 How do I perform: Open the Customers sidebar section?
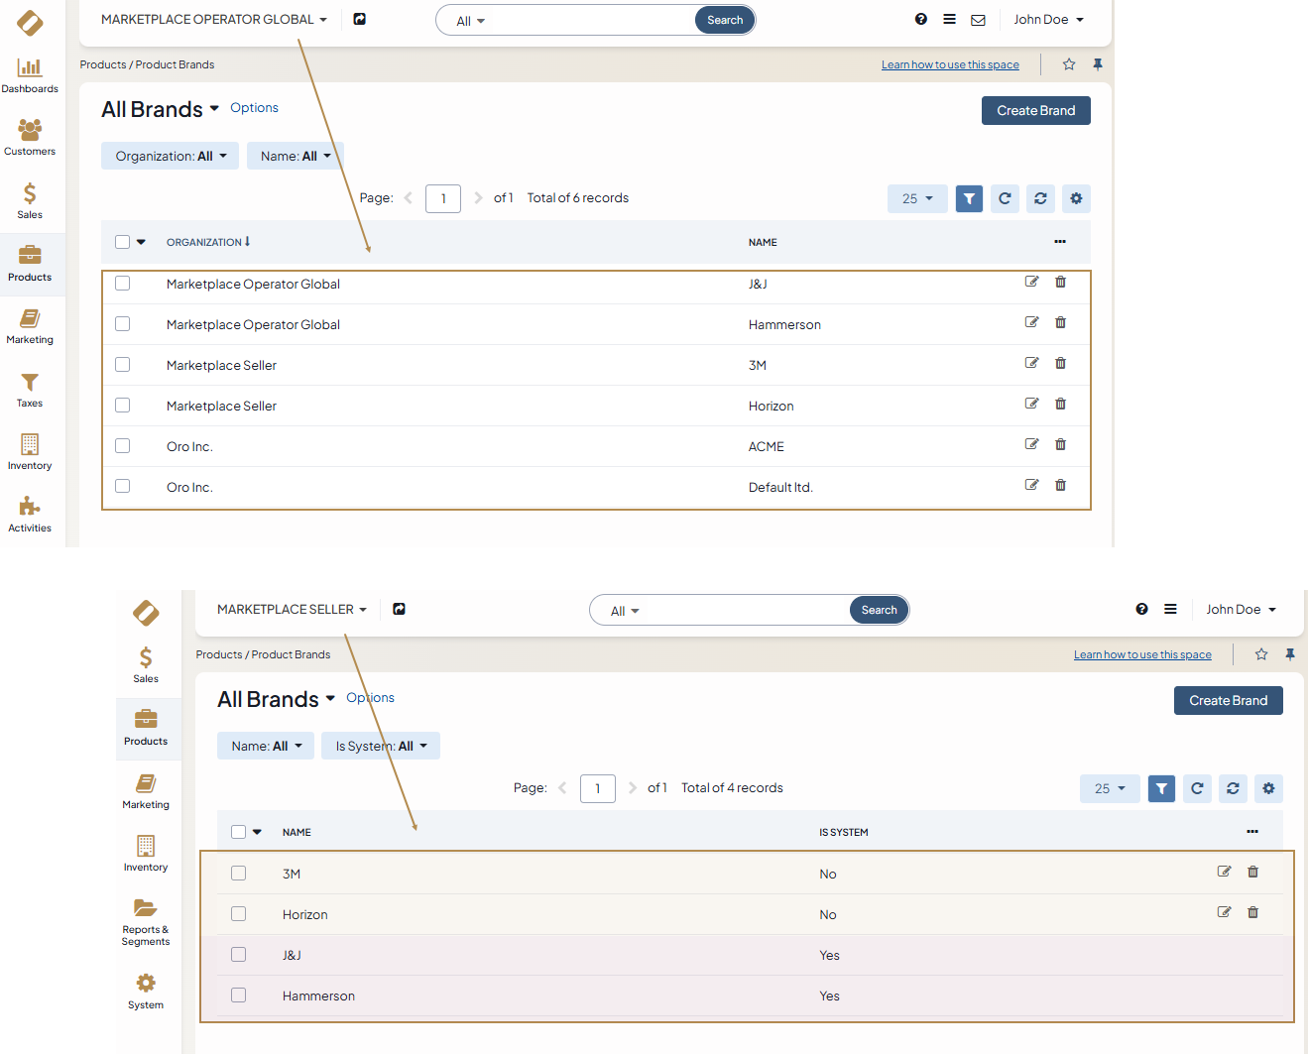[x=30, y=138]
